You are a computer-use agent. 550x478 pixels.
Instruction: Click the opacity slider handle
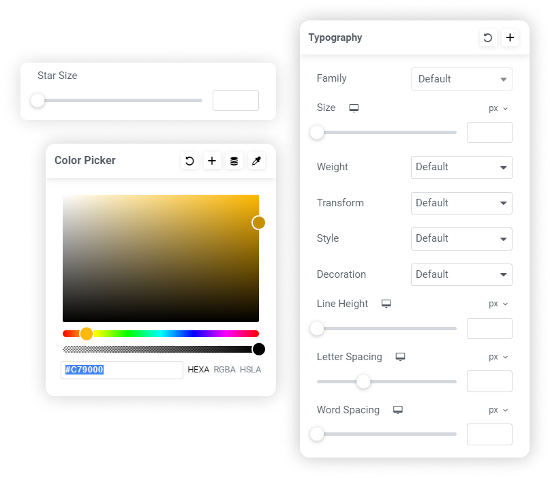click(259, 349)
